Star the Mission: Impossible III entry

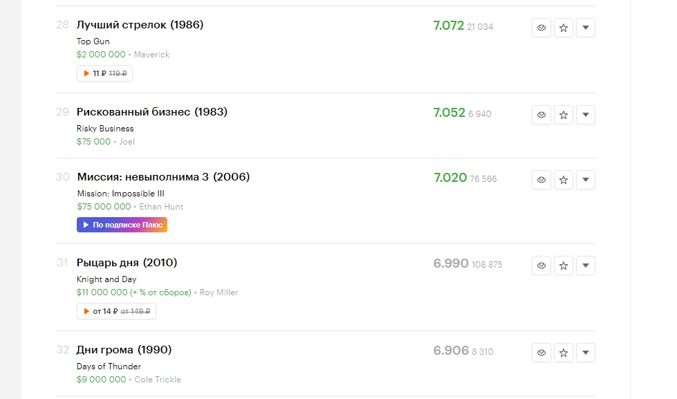(564, 180)
